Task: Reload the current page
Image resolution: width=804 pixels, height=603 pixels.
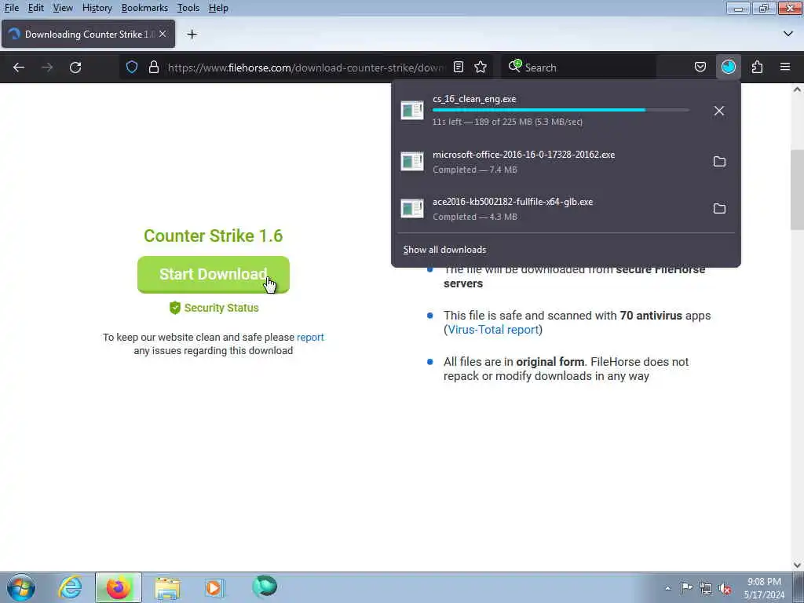Action: point(75,68)
